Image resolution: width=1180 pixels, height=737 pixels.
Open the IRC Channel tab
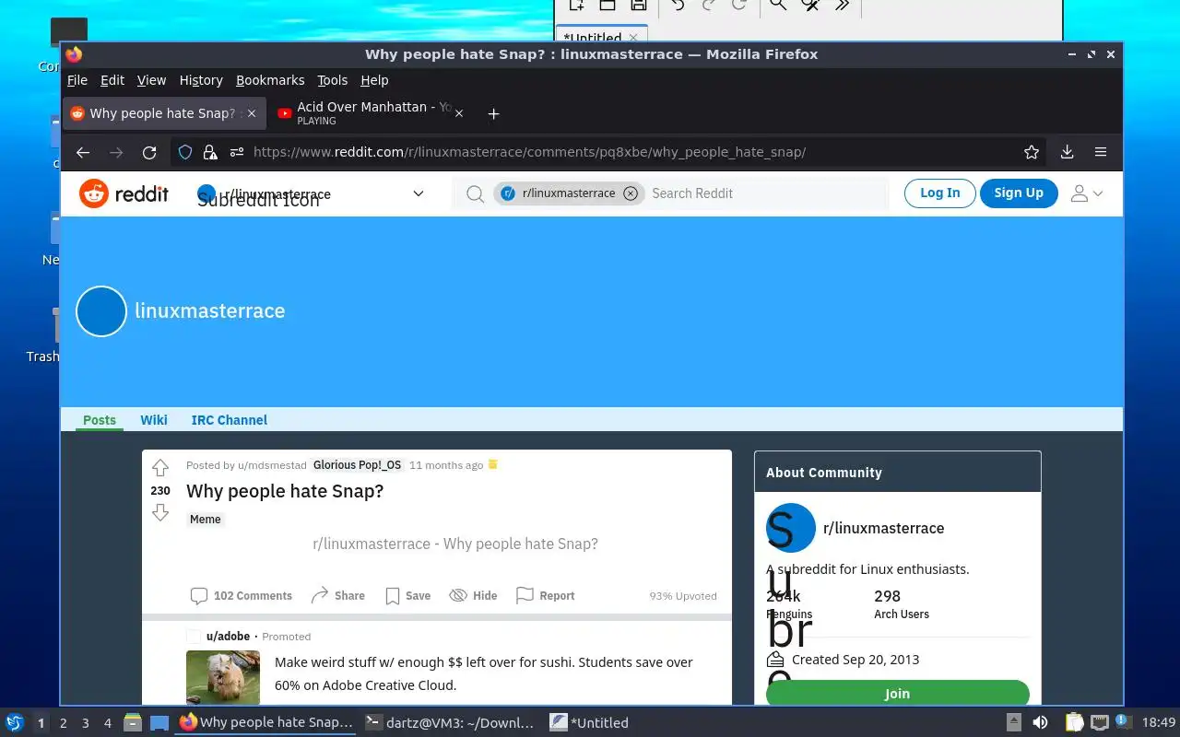click(229, 420)
